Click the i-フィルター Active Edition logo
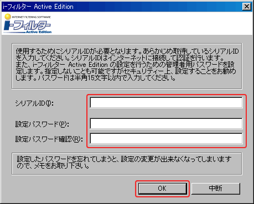This screenshot has width=254, height=204. [x=28, y=24]
